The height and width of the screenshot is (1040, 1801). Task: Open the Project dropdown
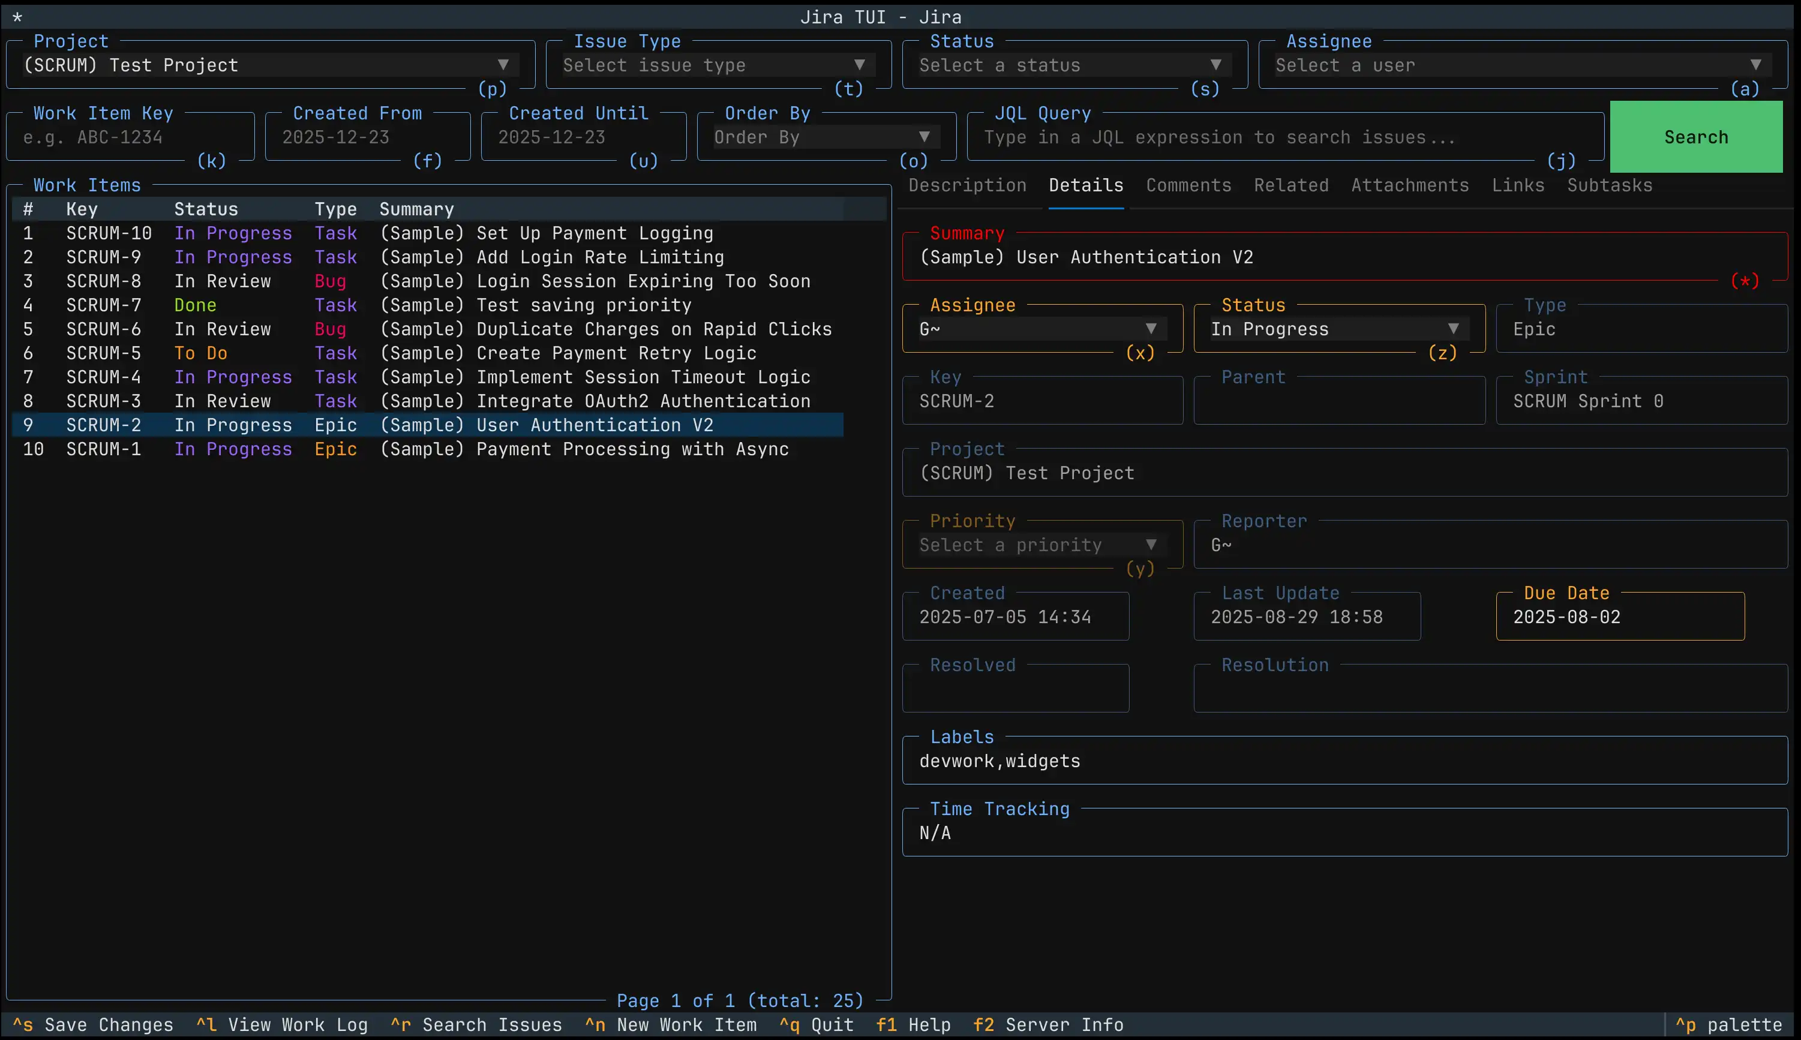(x=270, y=65)
